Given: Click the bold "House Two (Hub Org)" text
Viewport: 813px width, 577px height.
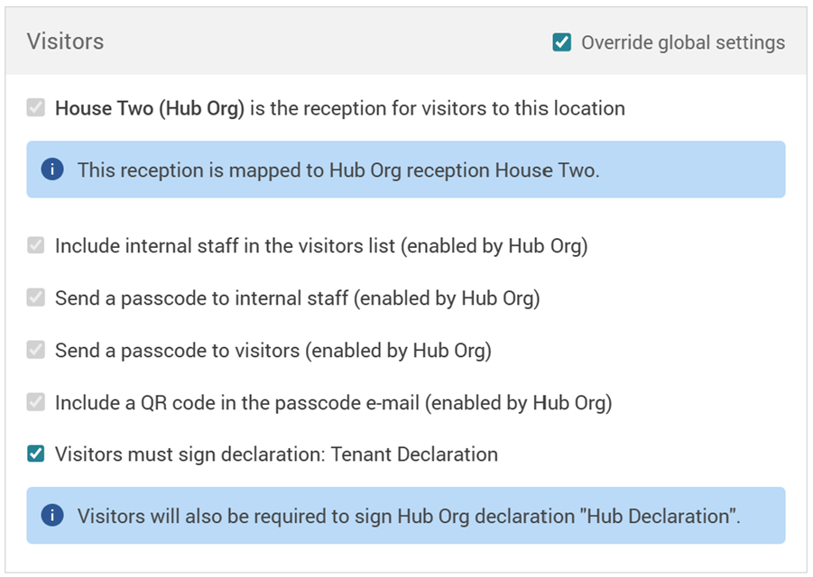Looking at the screenshot, I should click(x=150, y=108).
